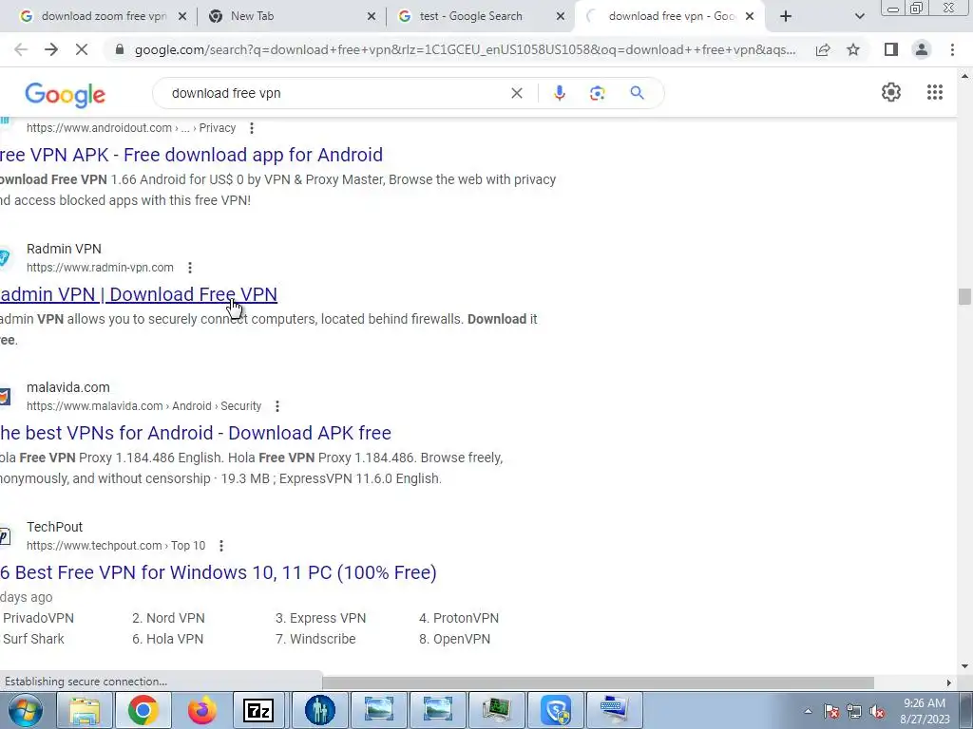The image size is (973, 729).
Task: Close the 'test - Google Search' tab
Action: point(561,17)
